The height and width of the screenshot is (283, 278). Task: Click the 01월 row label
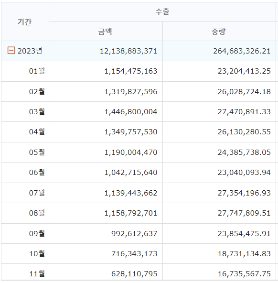click(x=37, y=71)
